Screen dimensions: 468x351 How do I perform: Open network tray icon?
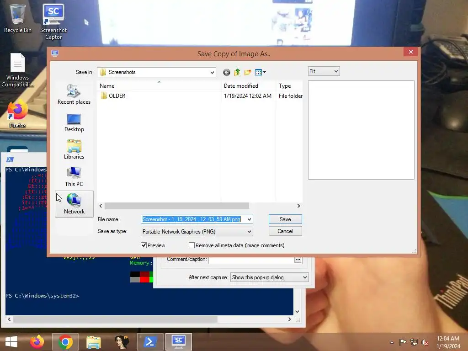(414, 342)
